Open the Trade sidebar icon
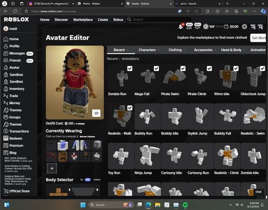This screenshot has height=210, width=268. [6, 96]
